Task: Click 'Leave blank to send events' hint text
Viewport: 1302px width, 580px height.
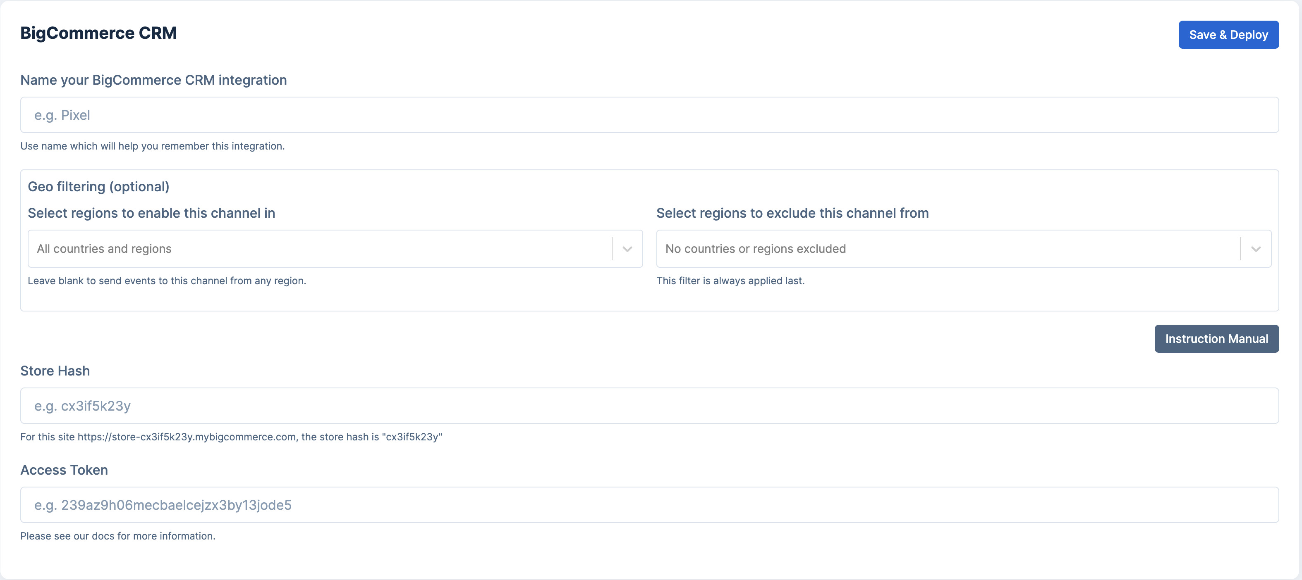Action: click(167, 280)
